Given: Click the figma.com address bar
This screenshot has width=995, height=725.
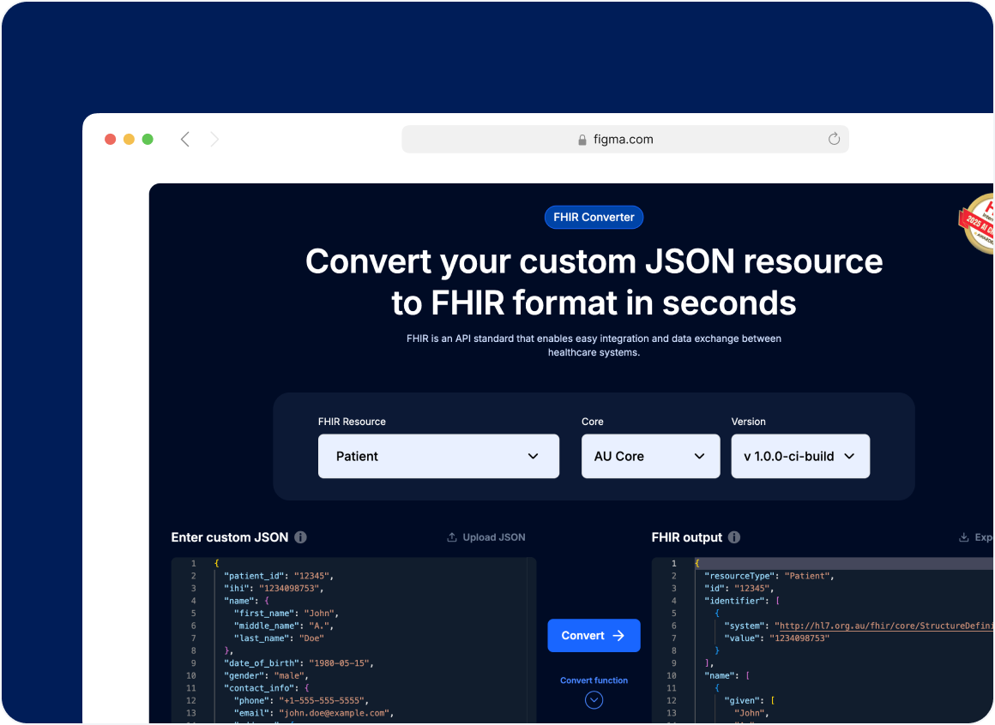Looking at the screenshot, I should [x=624, y=139].
